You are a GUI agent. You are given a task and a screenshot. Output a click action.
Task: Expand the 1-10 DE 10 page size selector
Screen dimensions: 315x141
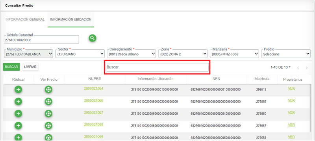pos(280,67)
